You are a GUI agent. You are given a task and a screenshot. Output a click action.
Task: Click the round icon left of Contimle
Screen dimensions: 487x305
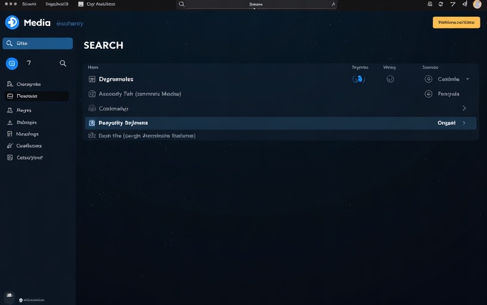click(x=429, y=79)
